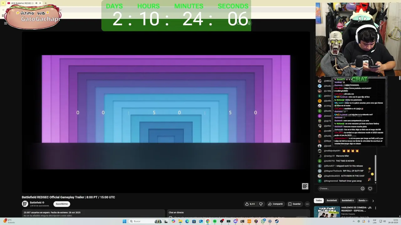Open a new browser tab with plus

click(x=46, y=3)
